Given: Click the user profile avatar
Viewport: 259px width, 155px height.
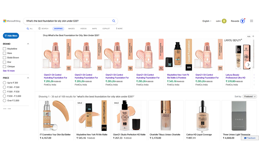Looking at the screenshot, I should point(224,21).
